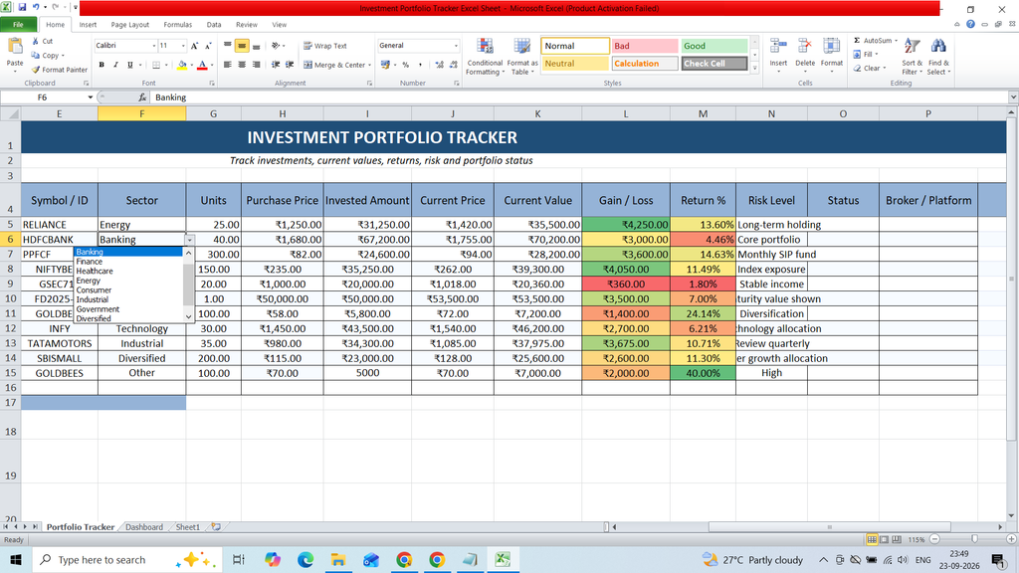Apply the Good cell style

(713, 46)
